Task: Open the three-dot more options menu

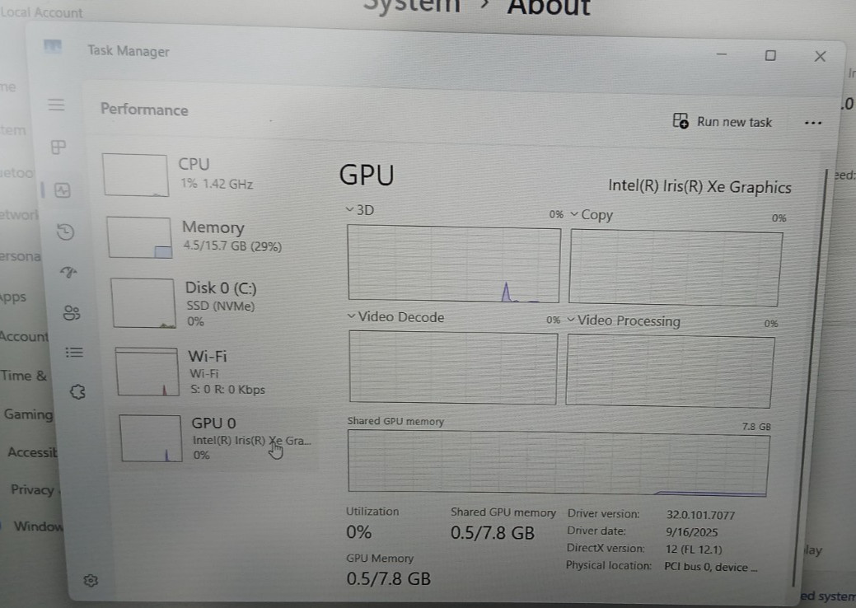Action: click(813, 124)
